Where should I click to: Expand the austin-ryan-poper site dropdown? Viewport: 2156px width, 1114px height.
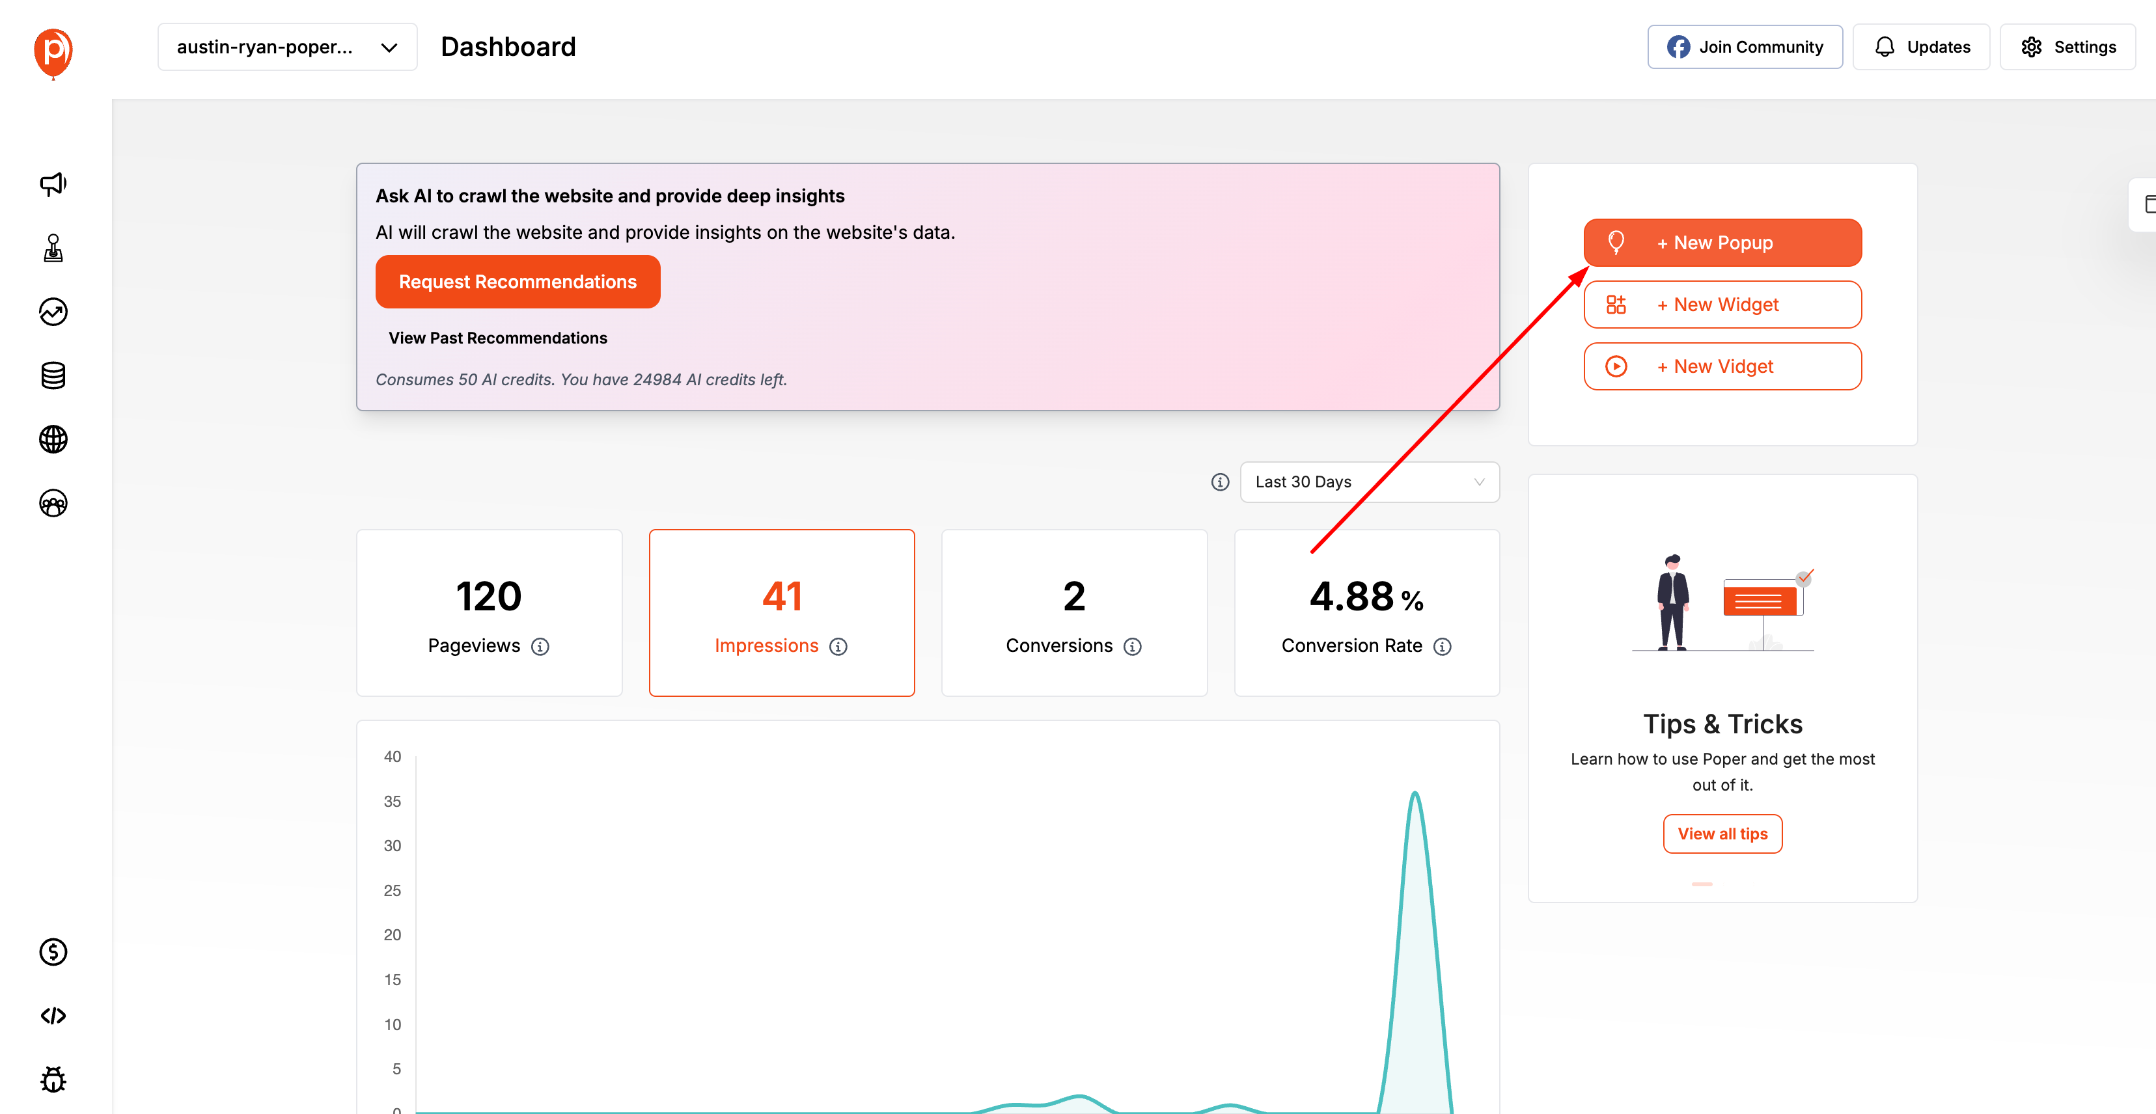pyautogui.click(x=287, y=47)
